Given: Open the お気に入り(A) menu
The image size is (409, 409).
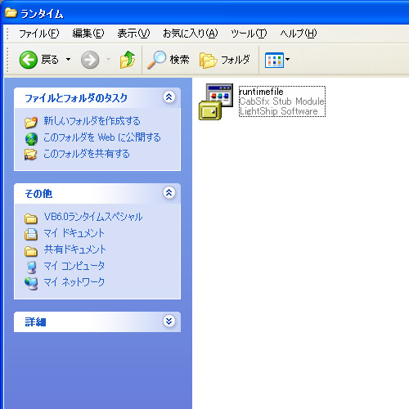Looking at the screenshot, I should (x=191, y=34).
